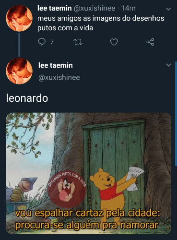Click the lee taemin name in second tweet
Viewport: 177px width, 240px height.
(56, 65)
